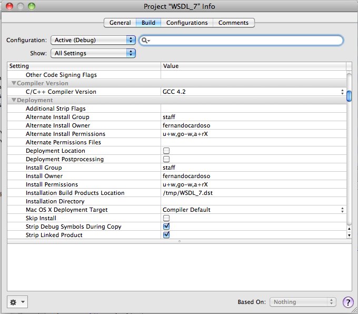Open the Show dropdown set to All Settings
The width and height of the screenshot is (358, 314).
coord(93,53)
